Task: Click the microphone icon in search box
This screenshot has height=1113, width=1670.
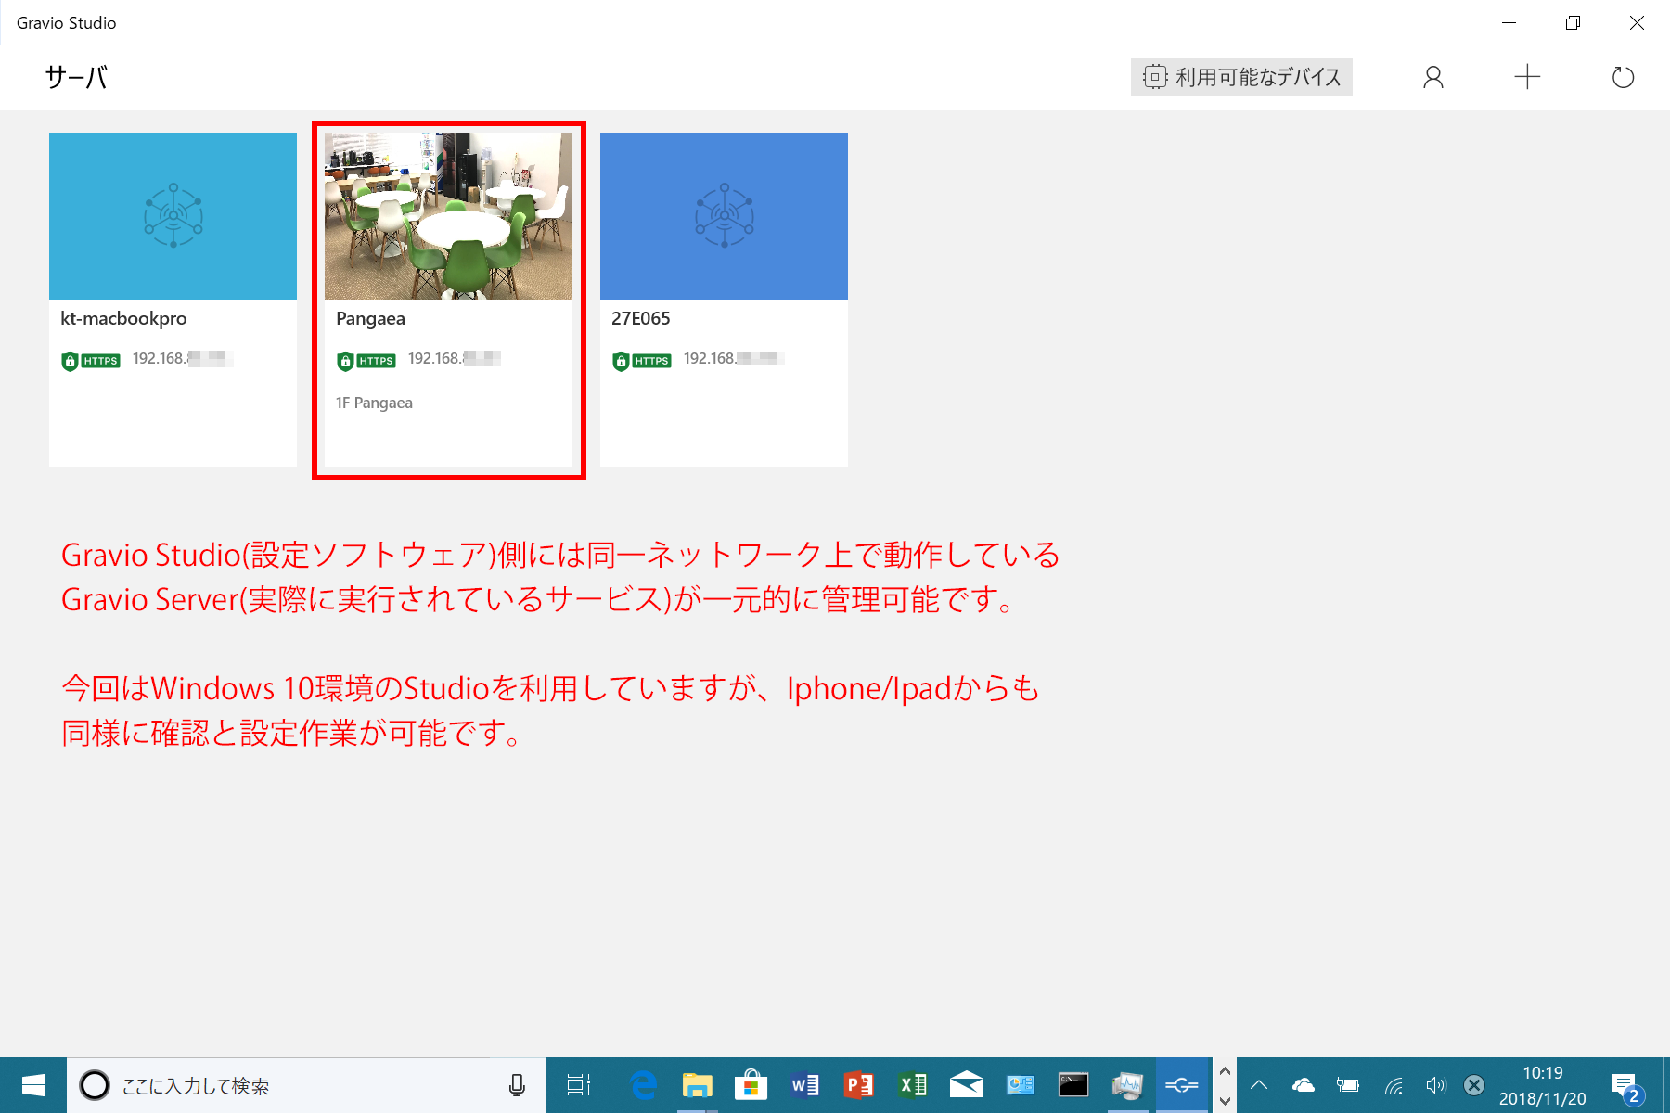Action: (x=517, y=1085)
